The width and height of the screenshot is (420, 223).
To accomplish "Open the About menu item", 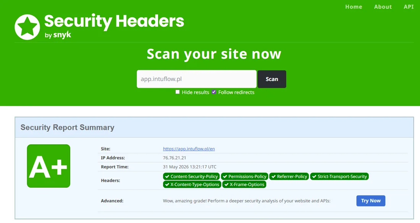I will point(383,7).
